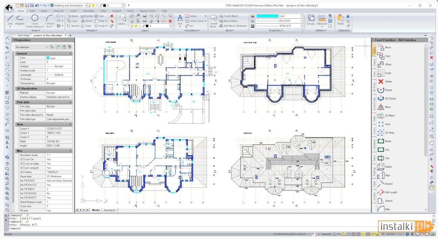Switch to the Draw 3D ribbon tab
This screenshot has height=239, width=438.
coord(58,11)
